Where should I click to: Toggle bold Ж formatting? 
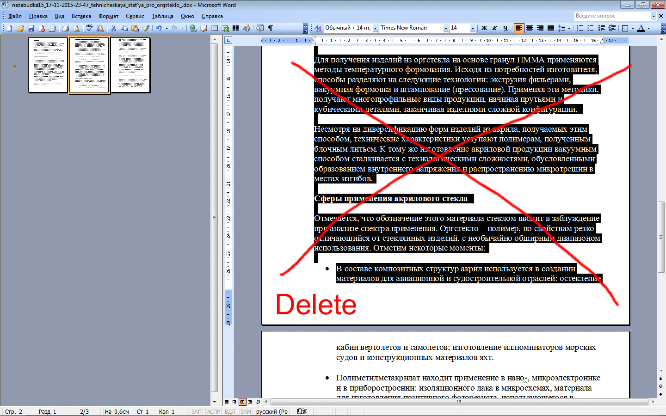[x=484, y=28]
